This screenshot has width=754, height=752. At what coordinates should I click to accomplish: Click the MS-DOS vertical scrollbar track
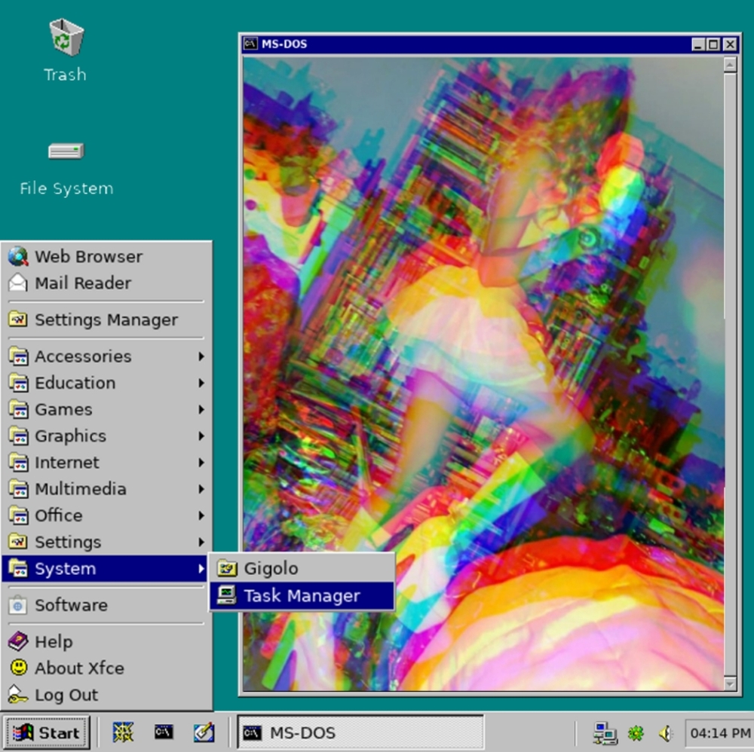[730, 374]
